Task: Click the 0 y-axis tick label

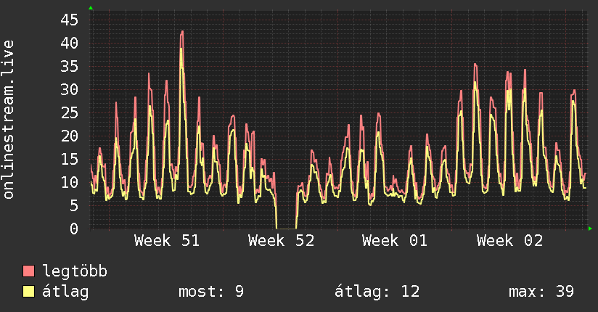Action: pos(74,229)
